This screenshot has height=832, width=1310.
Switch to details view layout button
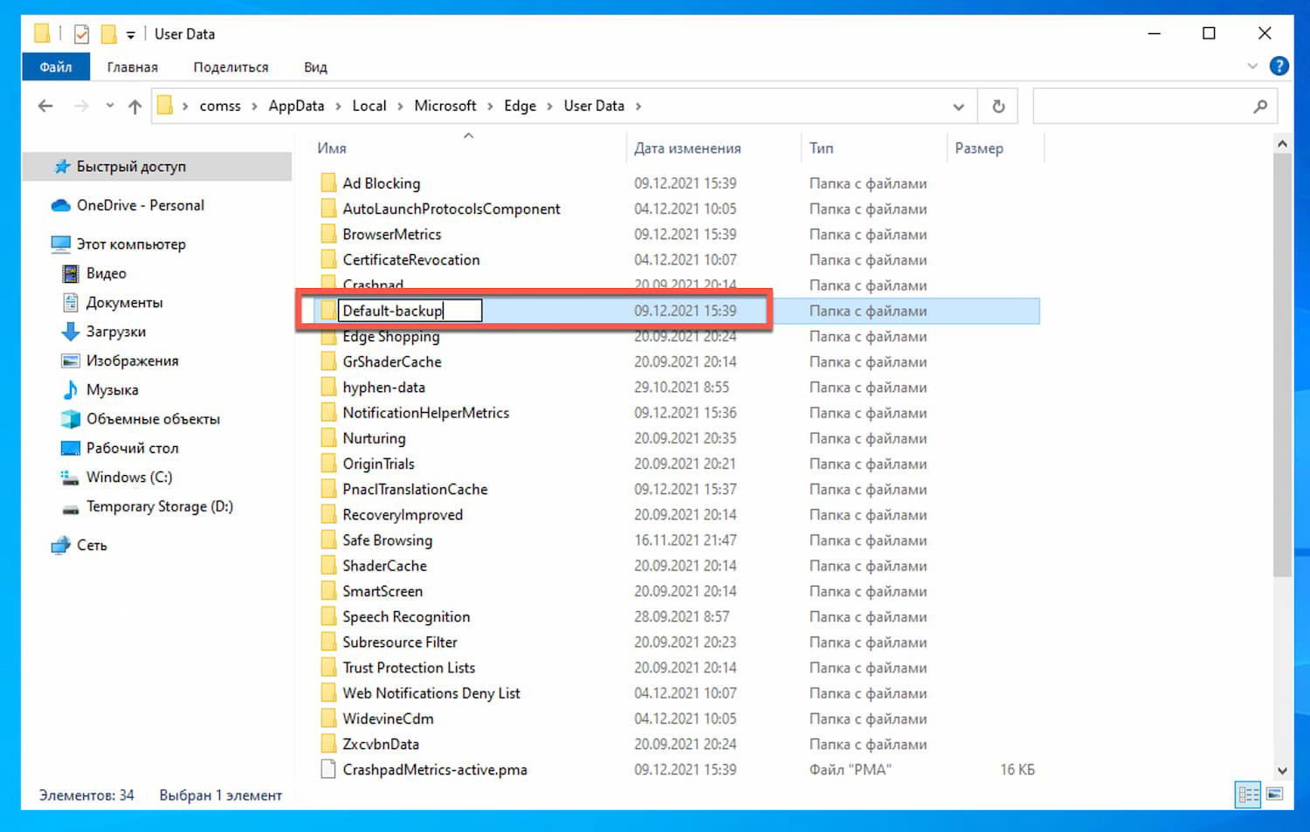[x=1248, y=794]
